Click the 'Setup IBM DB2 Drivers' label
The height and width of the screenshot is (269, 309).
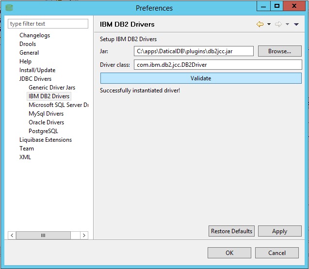click(x=128, y=39)
